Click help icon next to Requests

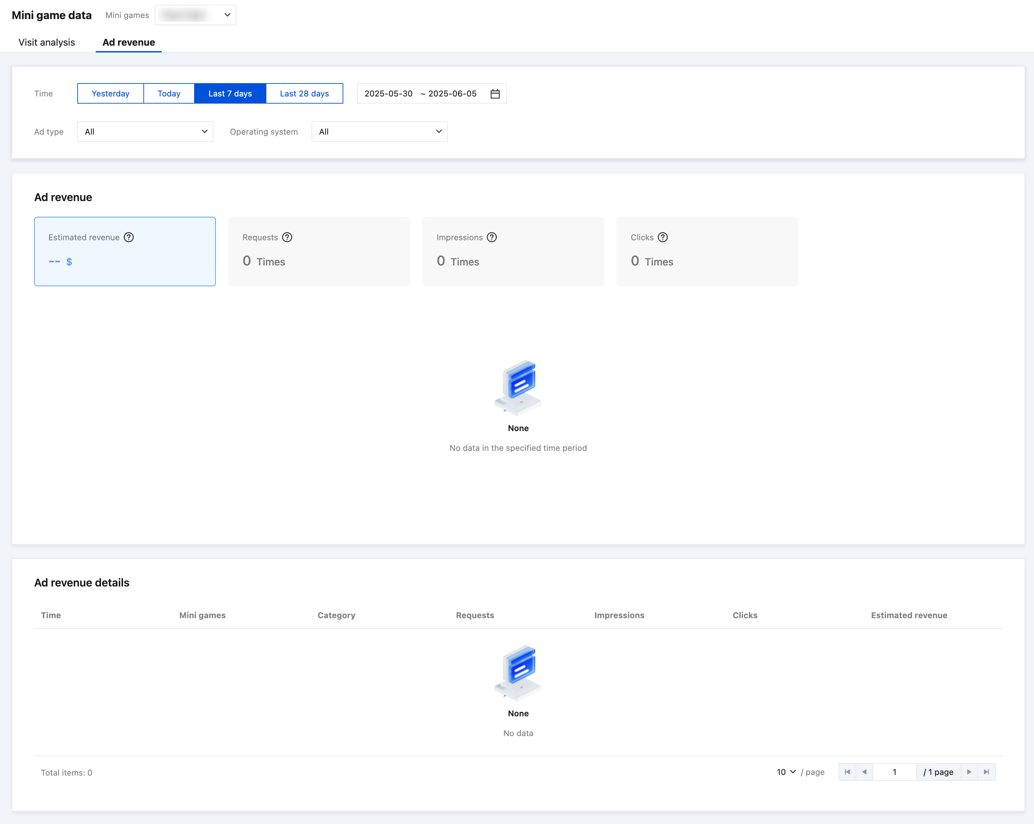(287, 237)
